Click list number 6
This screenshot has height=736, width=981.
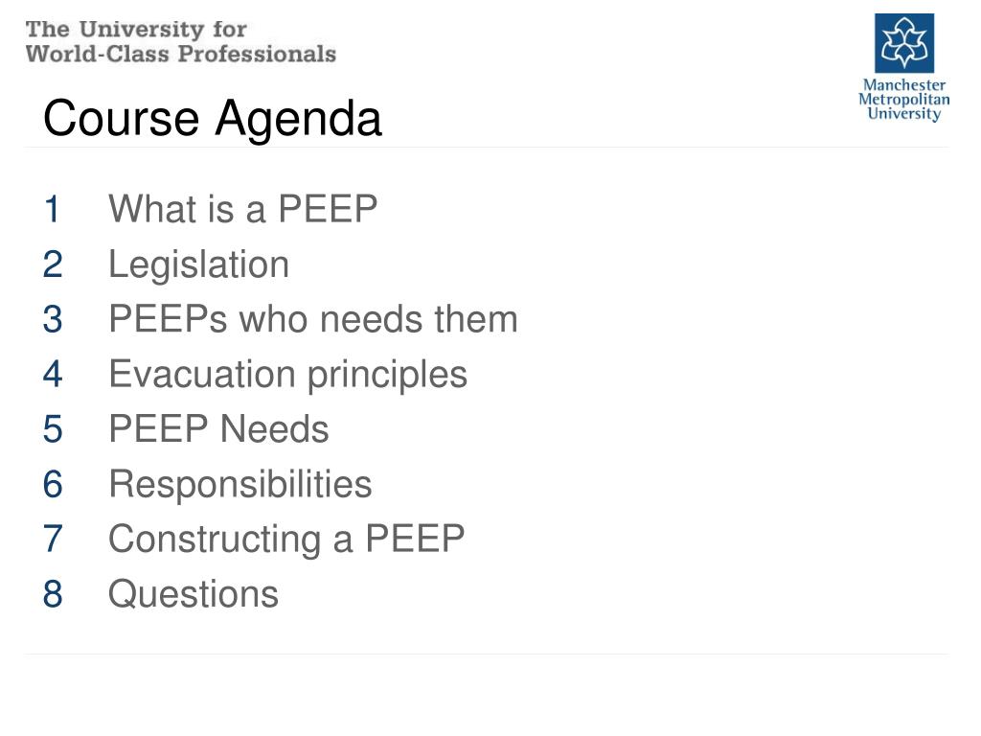point(53,485)
